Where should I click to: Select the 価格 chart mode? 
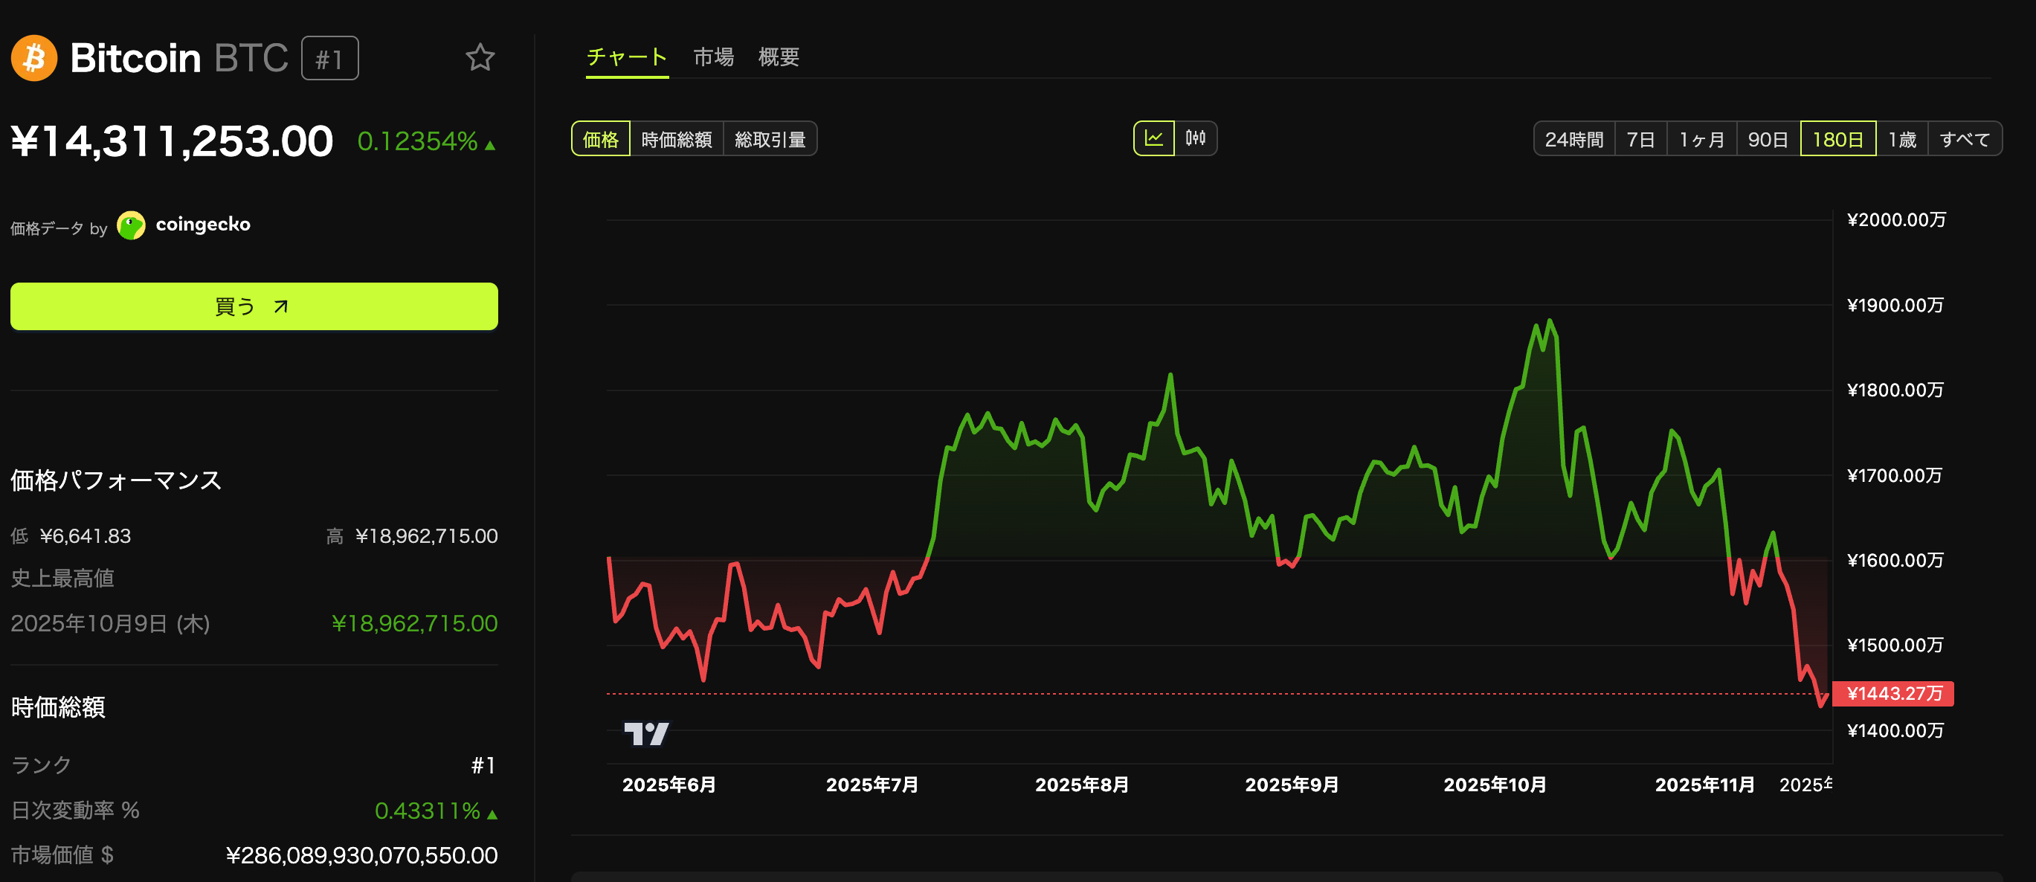pyautogui.click(x=601, y=139)
